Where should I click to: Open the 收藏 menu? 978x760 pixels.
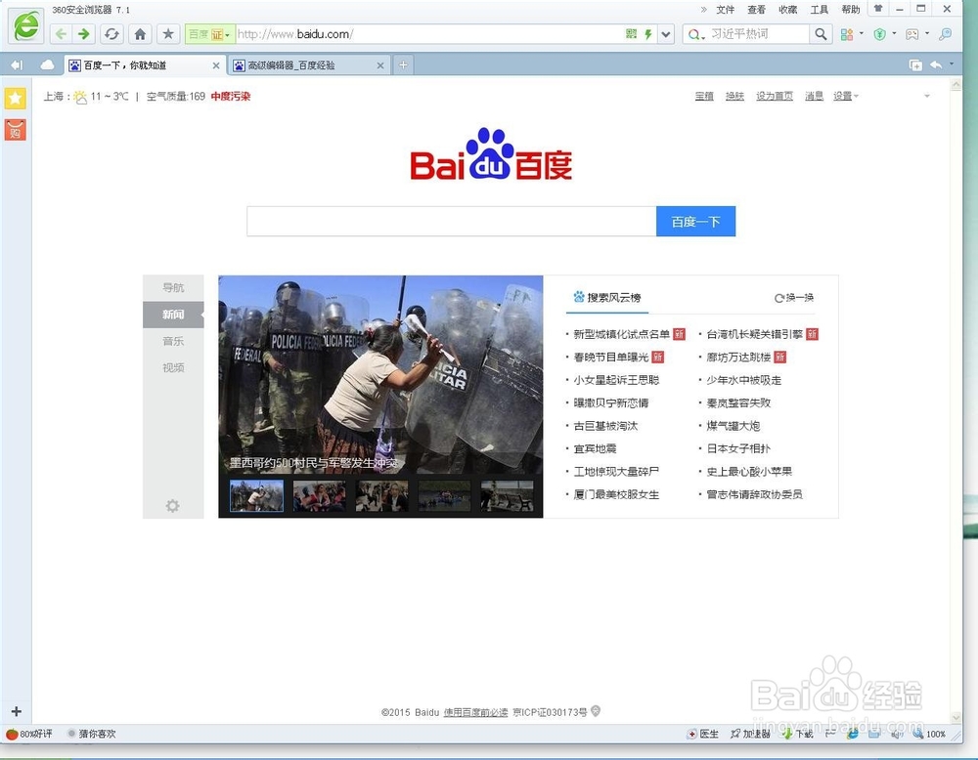point(787,10)
